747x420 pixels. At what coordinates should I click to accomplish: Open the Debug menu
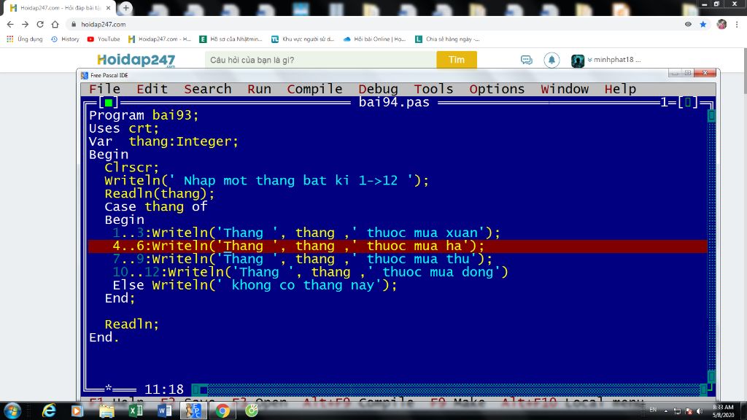379,89
